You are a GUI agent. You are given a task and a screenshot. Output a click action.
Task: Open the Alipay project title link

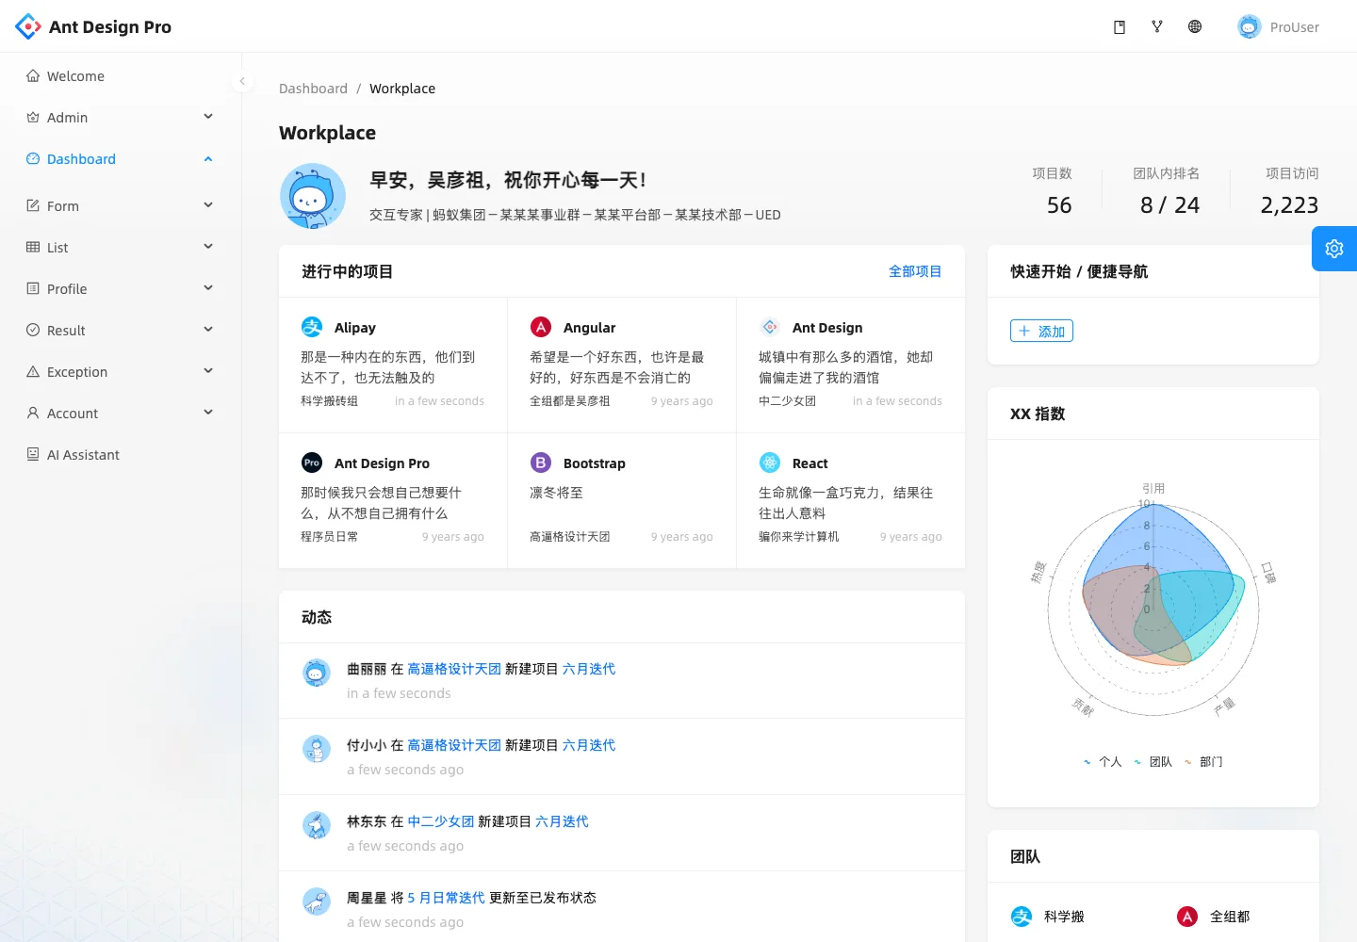(x=355, y=328)
